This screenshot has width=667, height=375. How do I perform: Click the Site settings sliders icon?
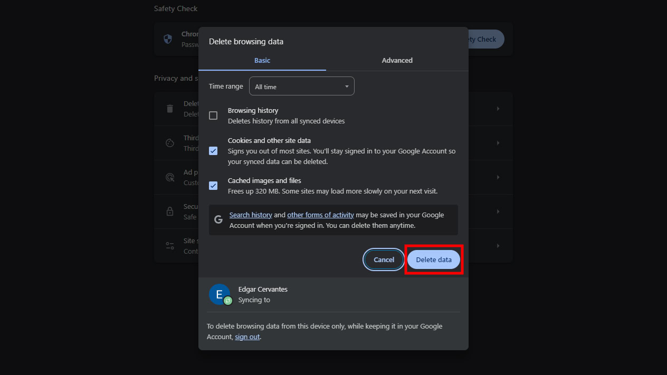pyautogui.click(x=170, y=246)
